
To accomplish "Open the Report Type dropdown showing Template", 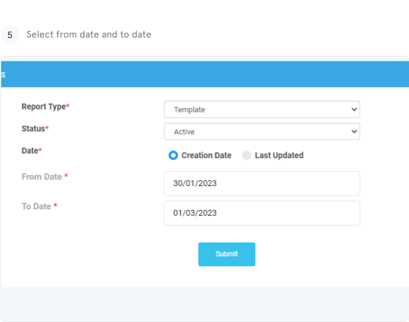I will (x=262, y=109).
